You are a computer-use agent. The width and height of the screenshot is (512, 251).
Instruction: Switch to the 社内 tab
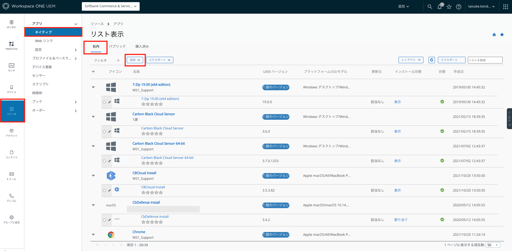tap(96, 47)
